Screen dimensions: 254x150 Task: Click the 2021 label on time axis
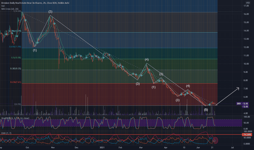pos(102,148)
